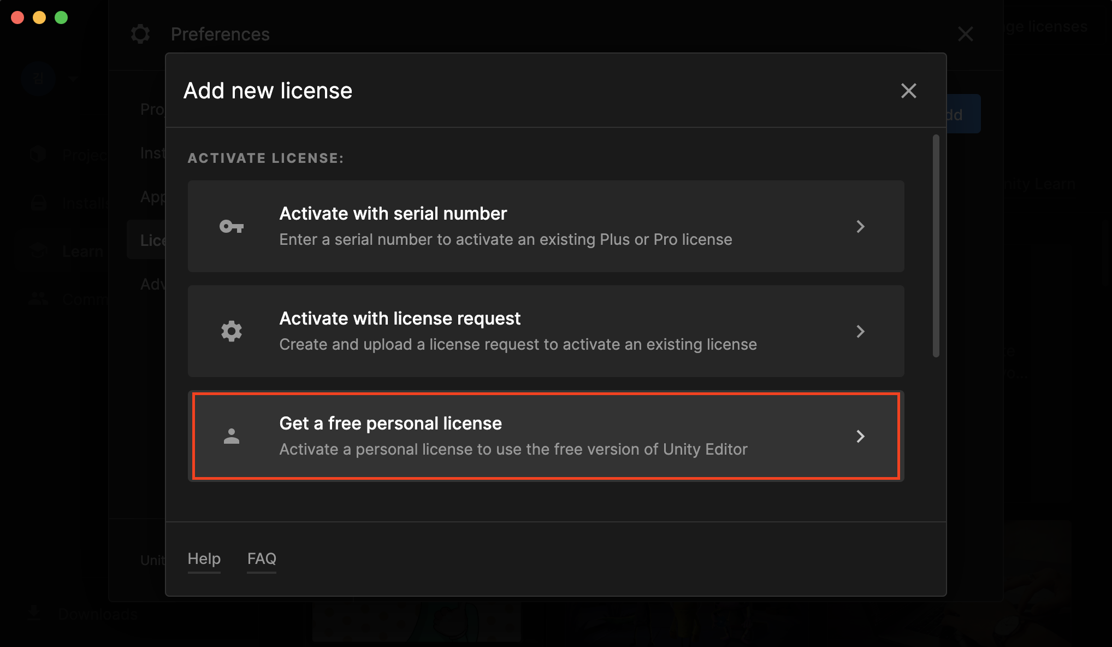Open the Help link
The height and width of the screenshot is (647, 1112).
[x=204, y=558]
